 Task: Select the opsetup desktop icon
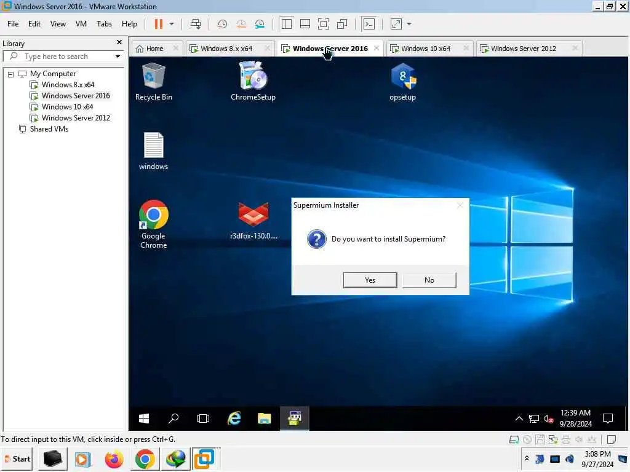[402, 82]
